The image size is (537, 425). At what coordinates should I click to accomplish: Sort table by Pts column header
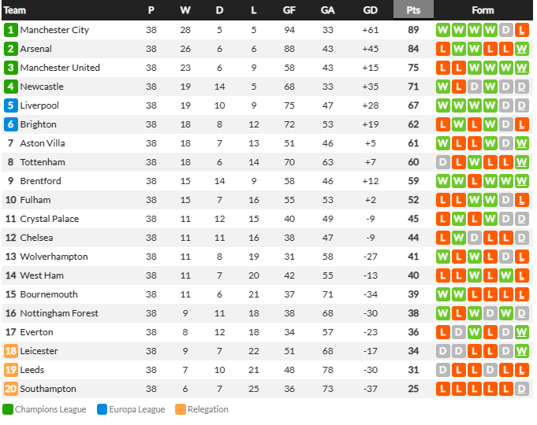click(413, 10)
